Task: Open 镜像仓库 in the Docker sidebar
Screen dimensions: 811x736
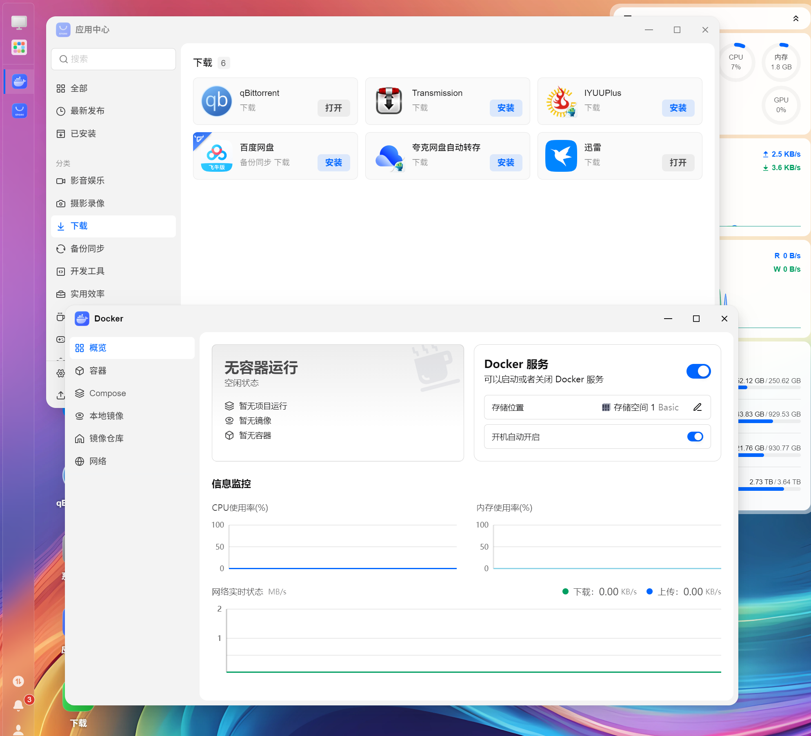Action: tap(132, 439)
